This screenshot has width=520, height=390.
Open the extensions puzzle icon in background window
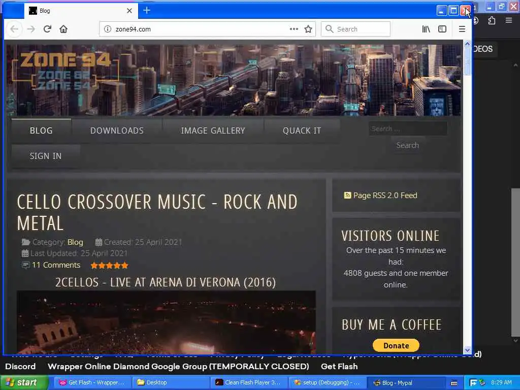point(492,20)
